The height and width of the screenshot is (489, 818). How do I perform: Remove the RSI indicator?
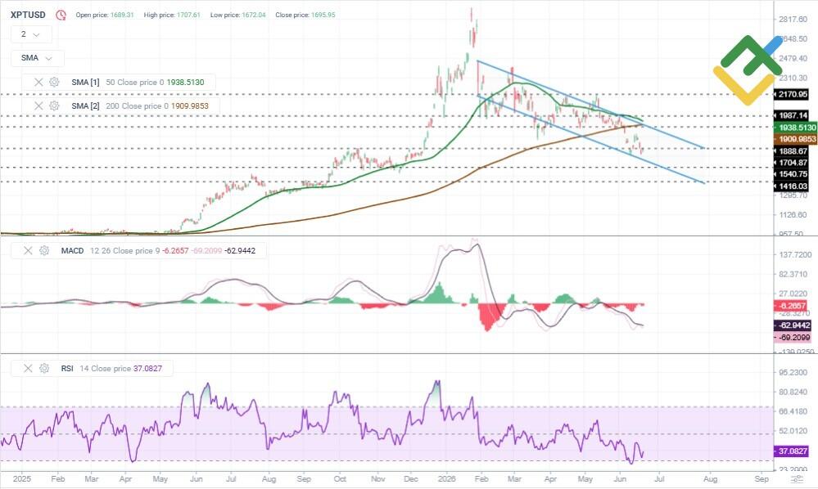[28, 368]
